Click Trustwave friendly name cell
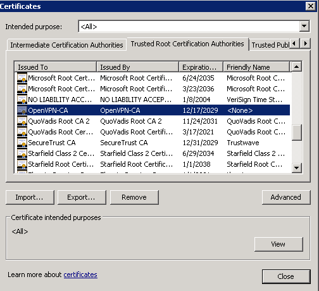 (x=243, y=143)
